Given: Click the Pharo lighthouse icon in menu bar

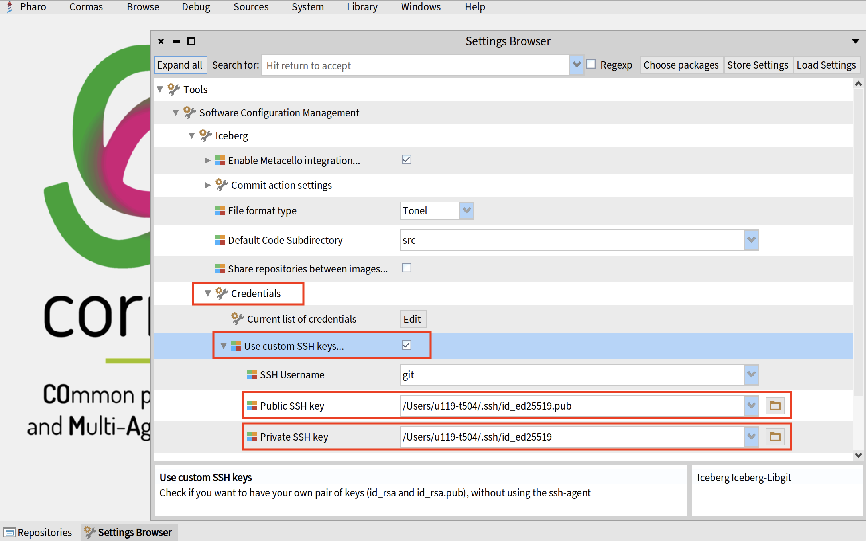Looking at the screenshot, I should click(10, 7).
